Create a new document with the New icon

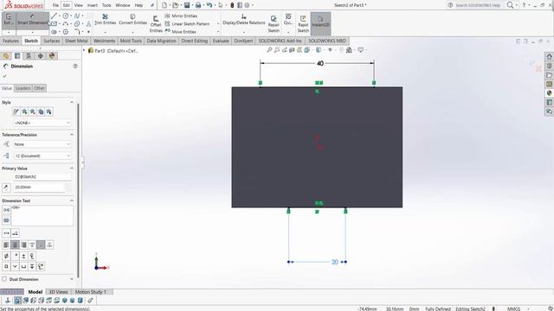point(164,5)
